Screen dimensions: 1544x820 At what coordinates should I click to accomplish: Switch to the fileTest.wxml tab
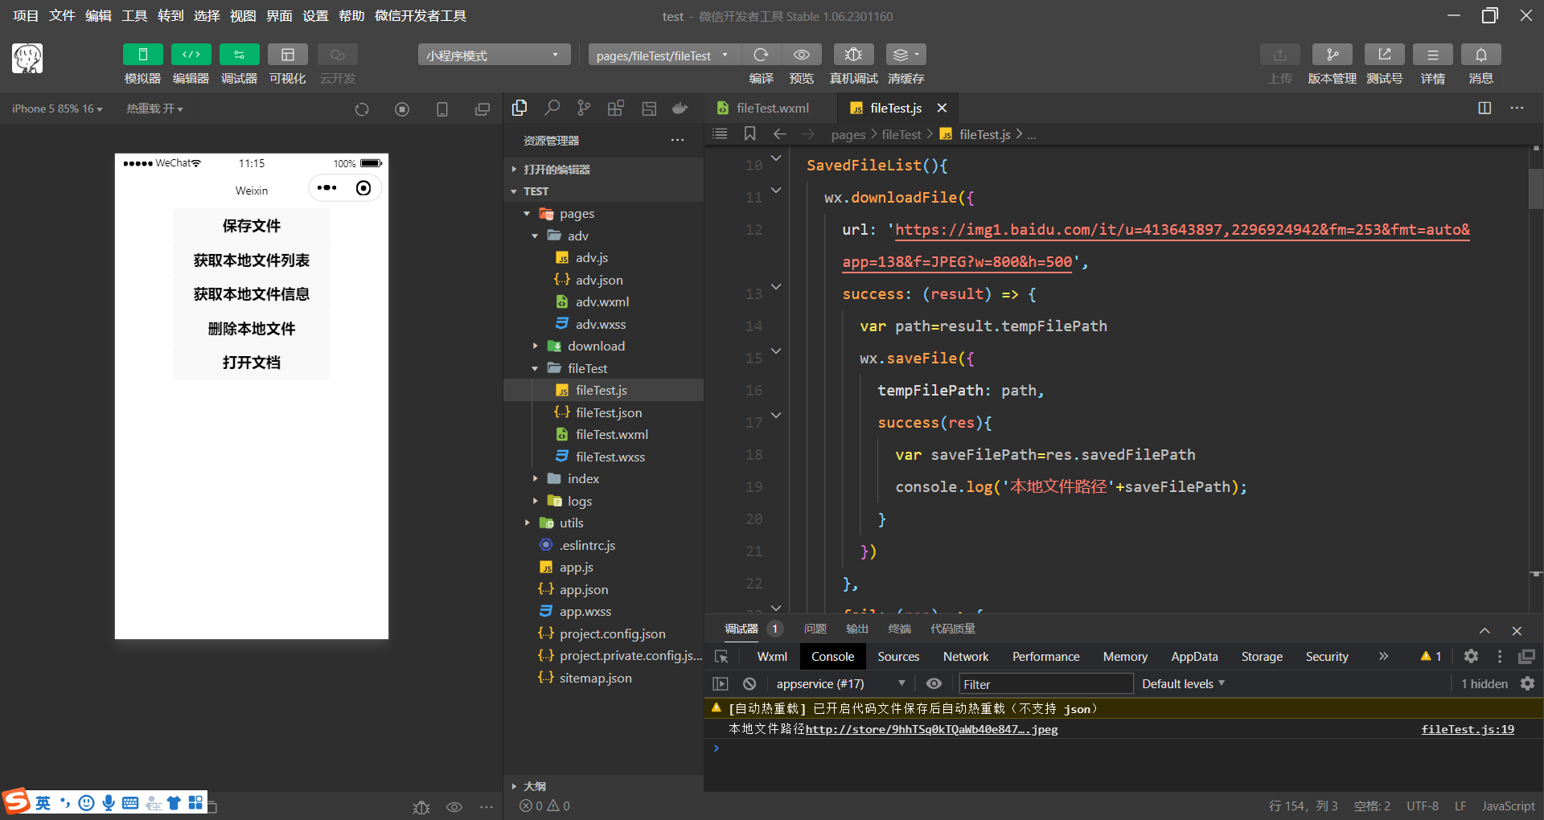(x=772, y=108)
